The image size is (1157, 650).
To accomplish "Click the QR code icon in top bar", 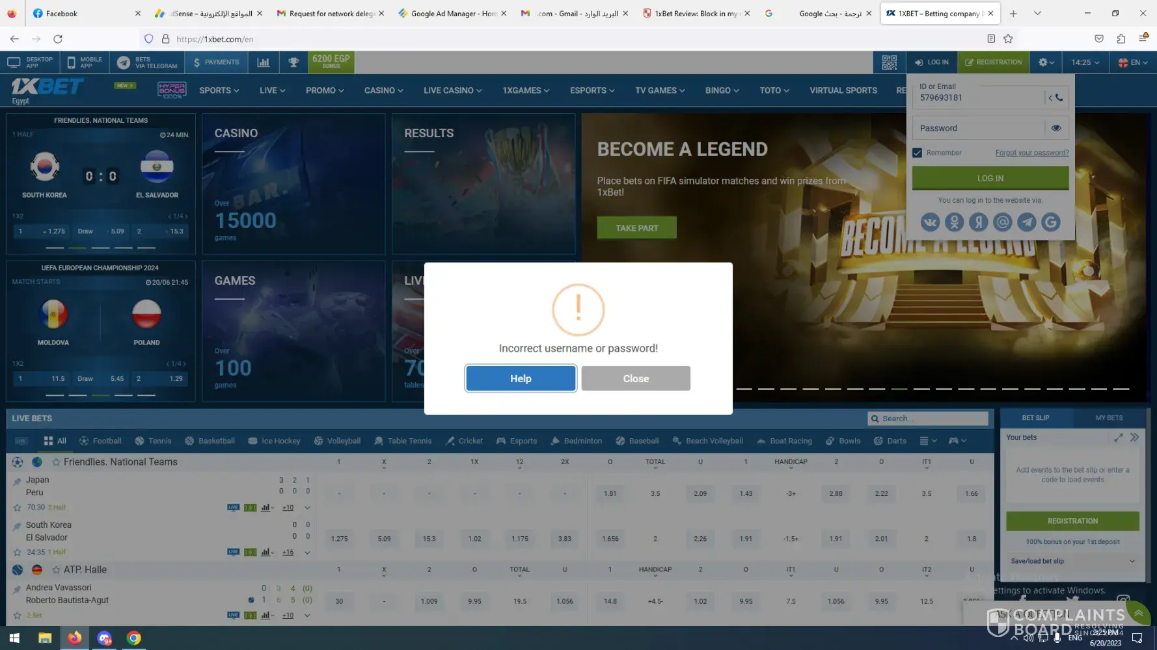I will tap(889, 62).
